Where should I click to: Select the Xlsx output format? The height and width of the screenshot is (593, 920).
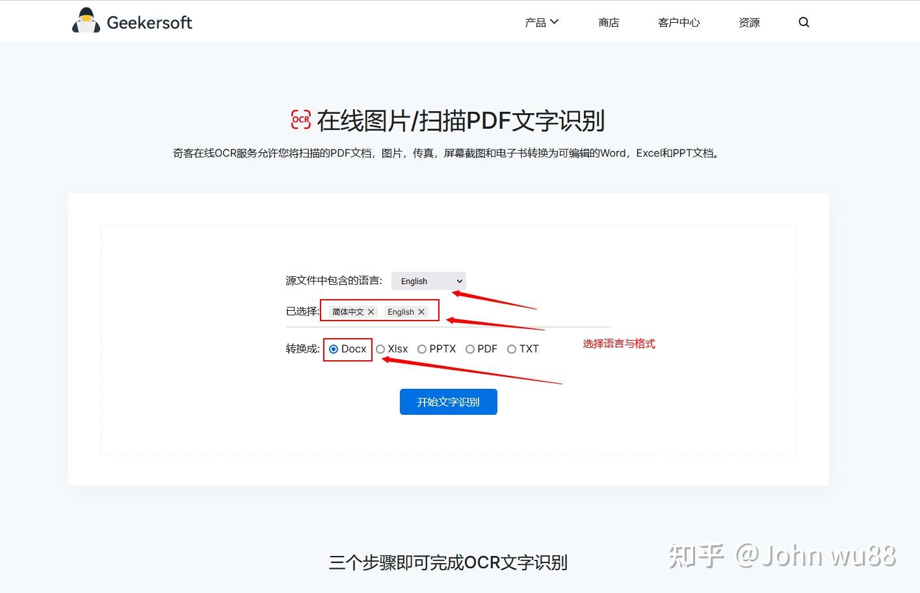380,349
